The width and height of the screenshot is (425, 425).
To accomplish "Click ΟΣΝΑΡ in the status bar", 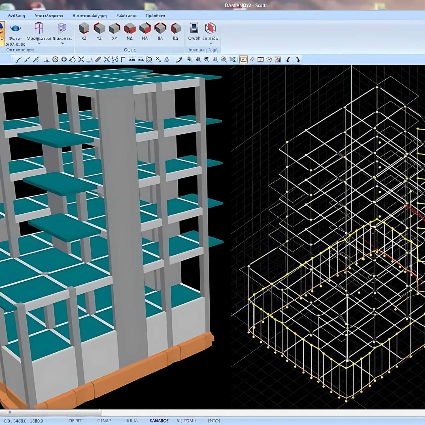I will [104, 421].
